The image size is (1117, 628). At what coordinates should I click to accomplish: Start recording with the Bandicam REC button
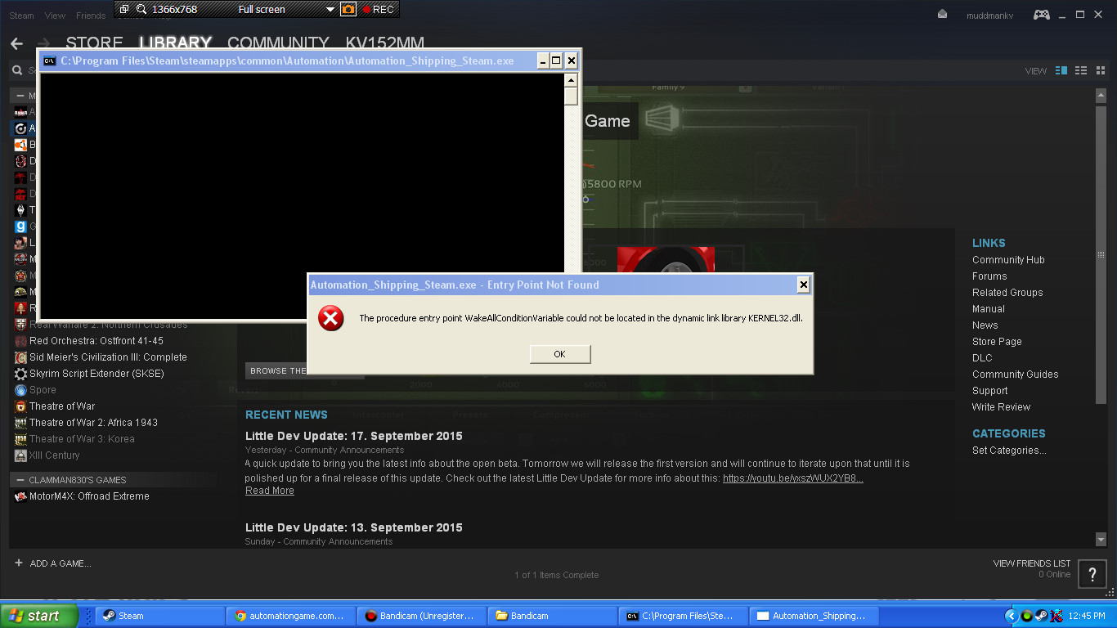tap(379, 10)
